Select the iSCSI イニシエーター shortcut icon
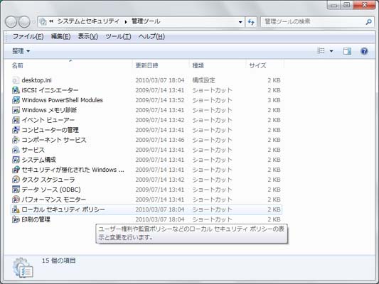Screen dimensions: 379x284 16,90
